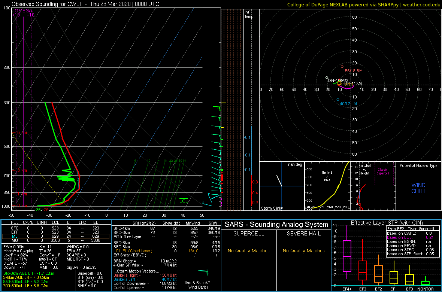Select the -29 surface temperature value
The image size is (442, 292).
pos(46,210)
